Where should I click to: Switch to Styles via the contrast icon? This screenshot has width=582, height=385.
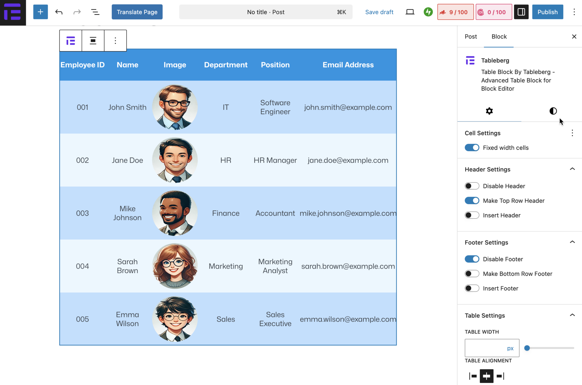click(552, 111)
